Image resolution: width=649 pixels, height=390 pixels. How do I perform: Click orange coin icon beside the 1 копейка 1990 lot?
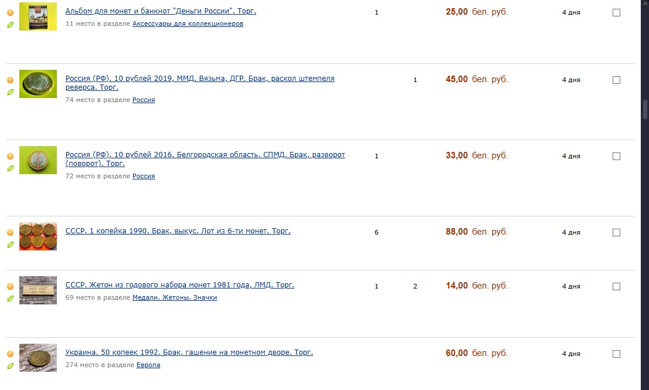pos(10,233)
